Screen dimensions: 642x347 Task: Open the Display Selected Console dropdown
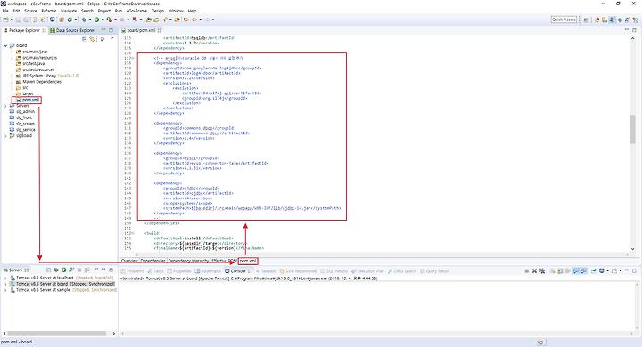(607, 271)
